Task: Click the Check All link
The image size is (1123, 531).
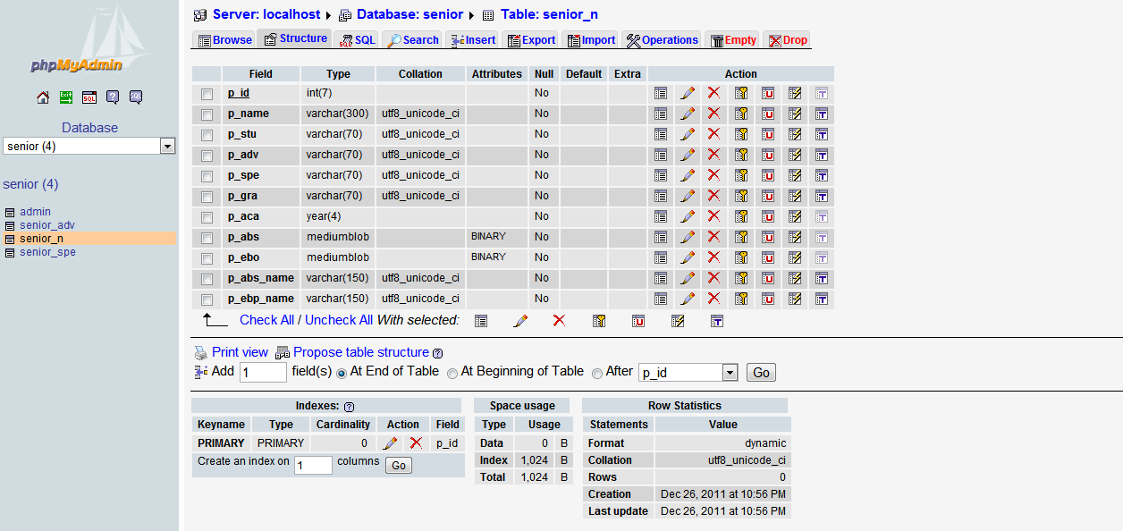Action: [266, 320]
